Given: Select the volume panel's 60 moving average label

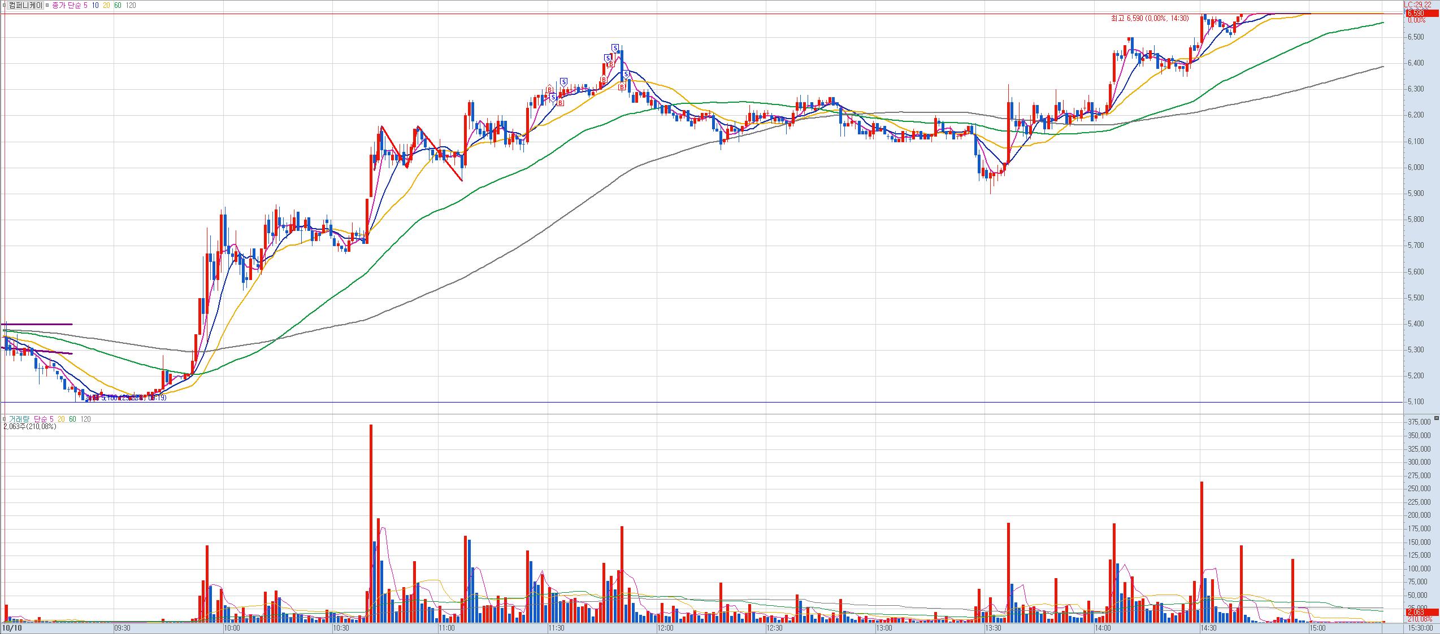Looking at the screenshot, I should pos(72,419).
